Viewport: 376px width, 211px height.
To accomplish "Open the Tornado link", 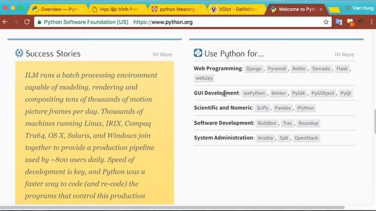I will (x=321, y=69).
